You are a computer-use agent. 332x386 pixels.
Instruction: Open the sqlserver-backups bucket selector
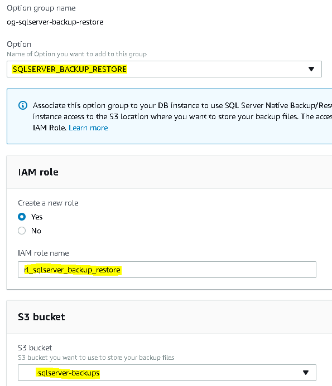(167, 373)
